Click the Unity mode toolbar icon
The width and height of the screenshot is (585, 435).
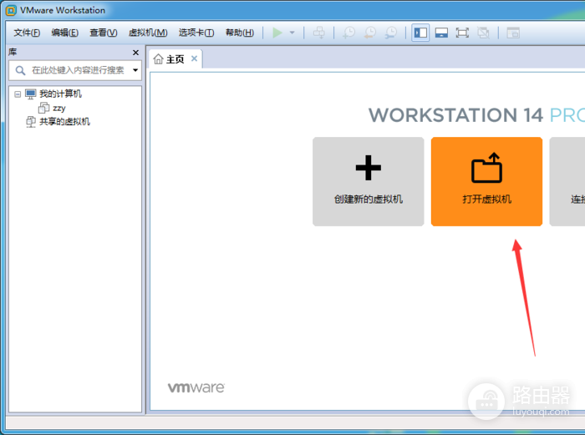tap(483, 33)
